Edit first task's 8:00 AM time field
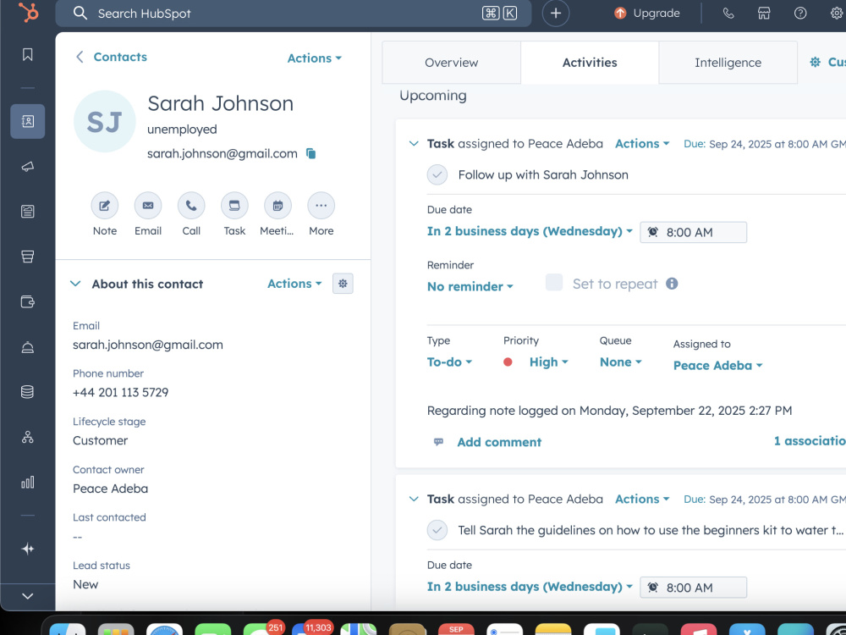This screenshot has width=846, height=635. click(x=694, y=232)
